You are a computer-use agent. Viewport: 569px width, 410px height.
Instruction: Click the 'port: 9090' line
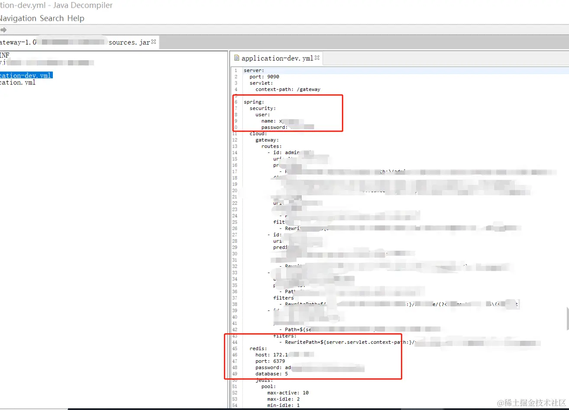click(264, 77)
